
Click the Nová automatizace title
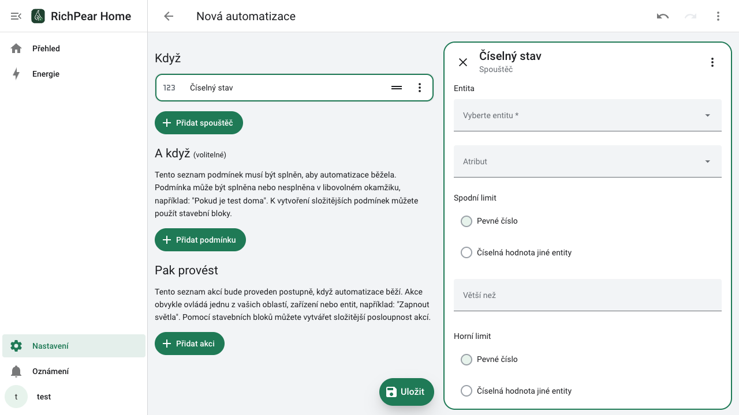point(246,16)
